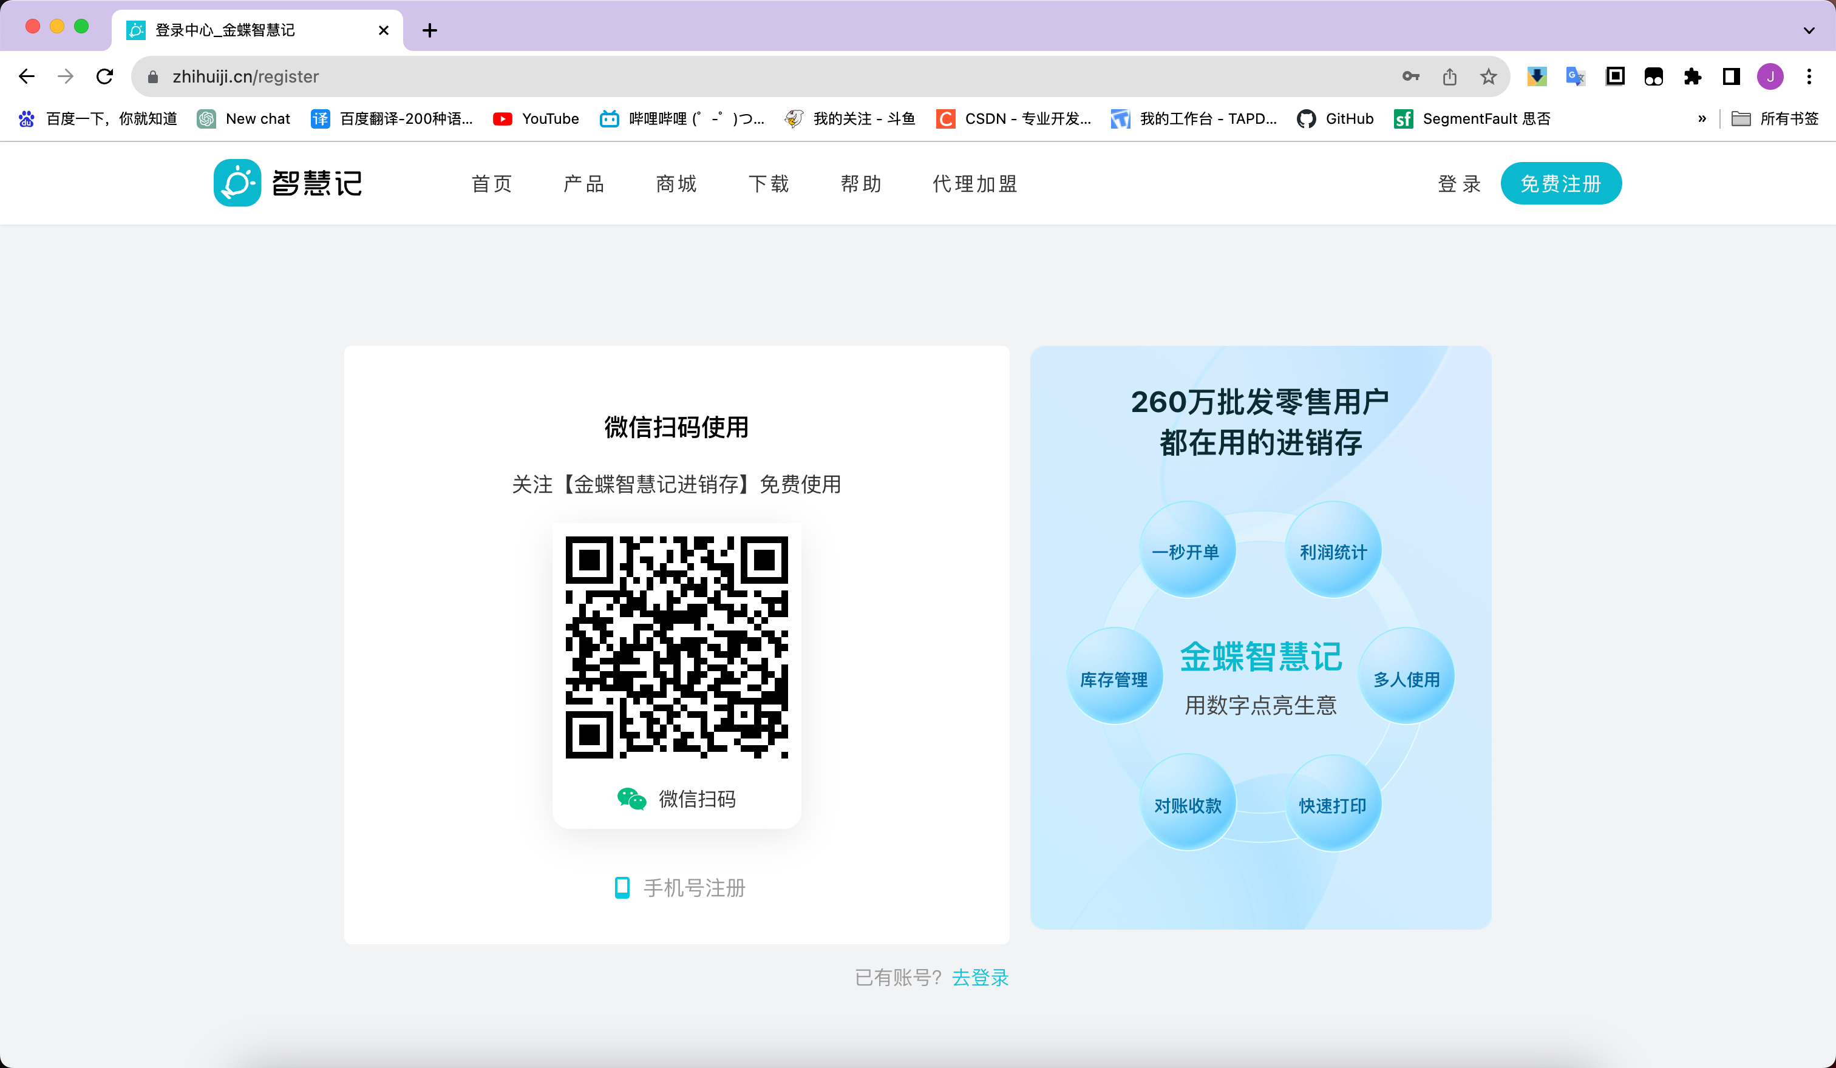Screen dimensions: 1836x1068
Task: Click the 利润统计 feature bubble
Action: 1333,550
